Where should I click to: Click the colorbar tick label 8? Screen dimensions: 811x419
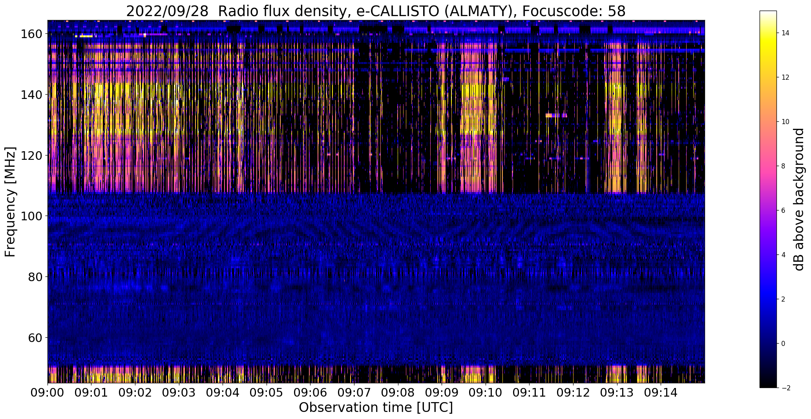(784, 166)
